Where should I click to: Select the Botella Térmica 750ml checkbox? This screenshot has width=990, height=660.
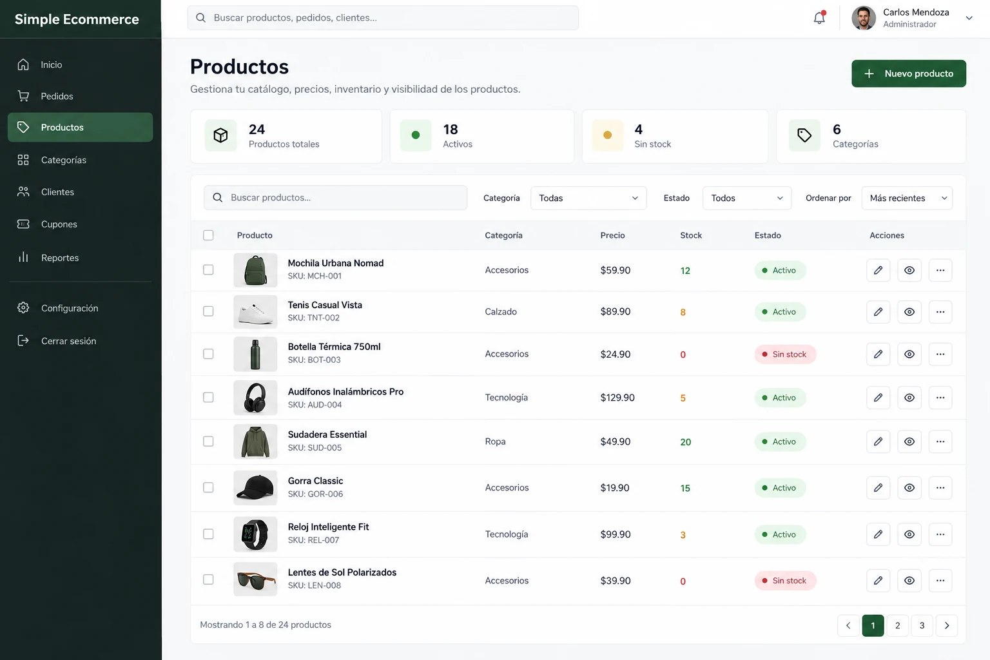point(208,354)
